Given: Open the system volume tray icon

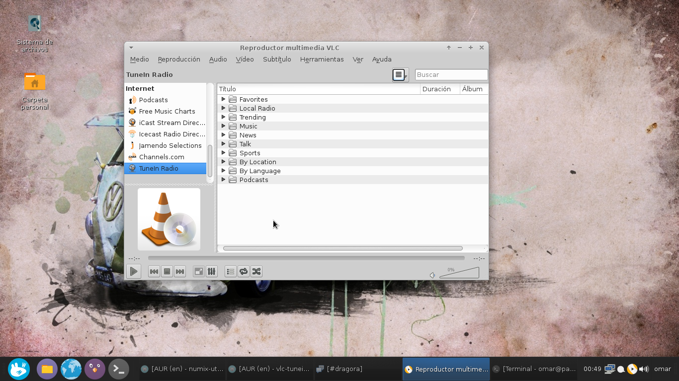Looking at the screenshot, I should (x=644, y=369).
